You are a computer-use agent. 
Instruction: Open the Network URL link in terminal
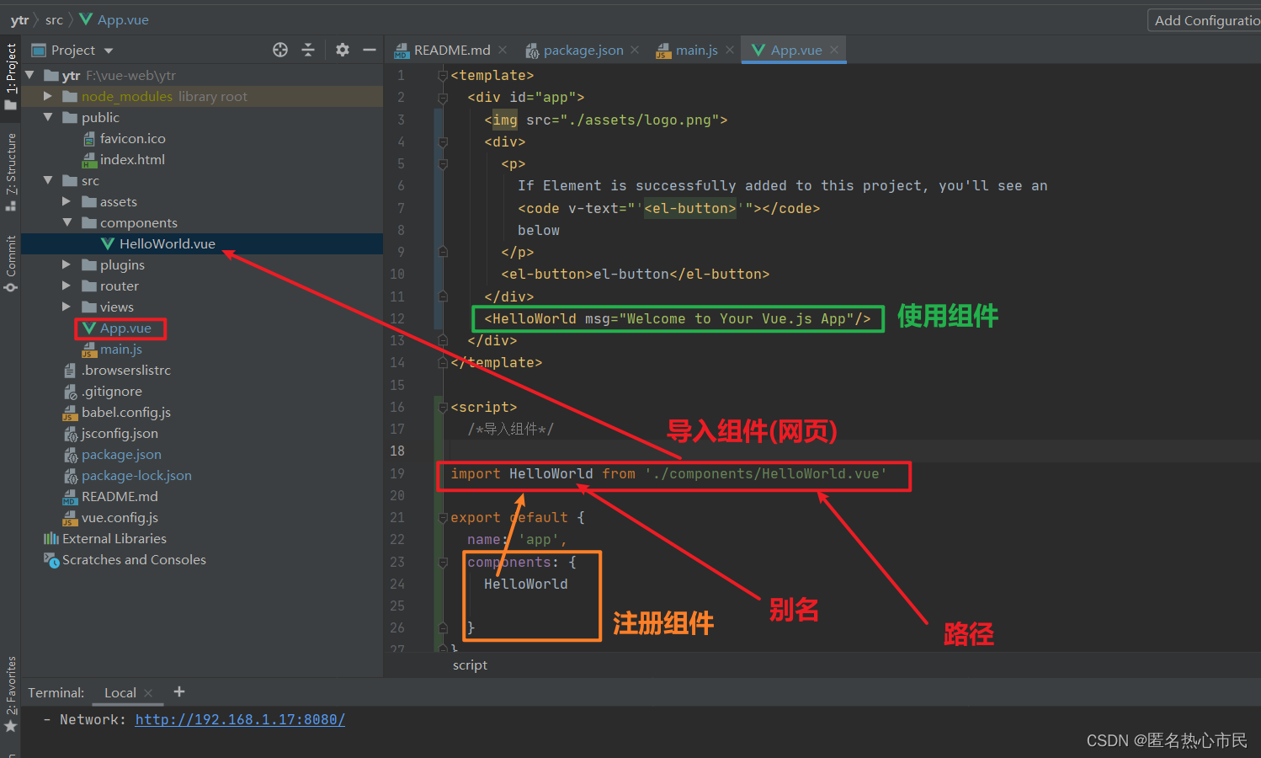(240, 719)
